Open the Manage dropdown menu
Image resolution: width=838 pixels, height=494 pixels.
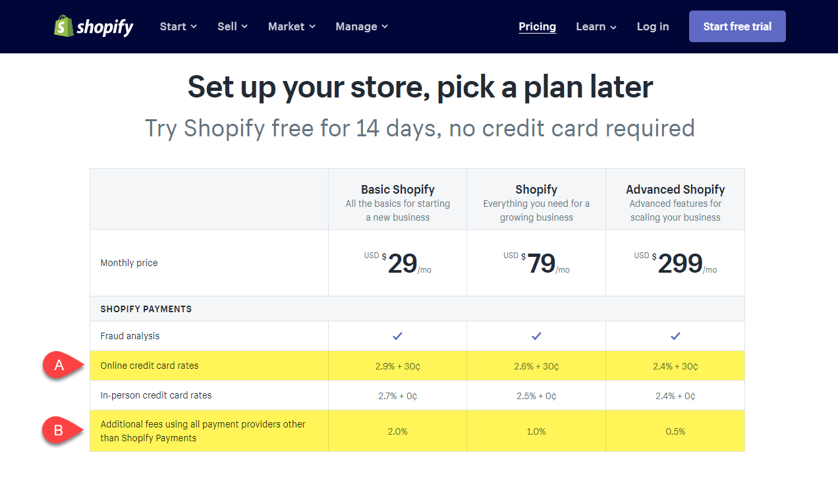tap(362, 26)
